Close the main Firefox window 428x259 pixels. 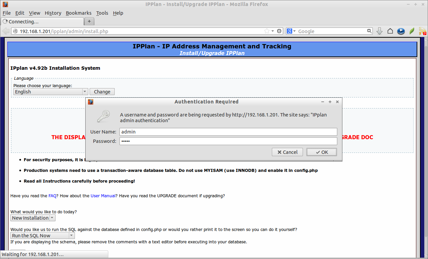point(423,4)
